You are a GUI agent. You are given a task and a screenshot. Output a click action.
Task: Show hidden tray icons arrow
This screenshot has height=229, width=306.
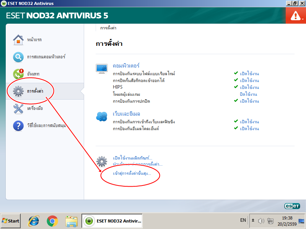tap(253, 221)
